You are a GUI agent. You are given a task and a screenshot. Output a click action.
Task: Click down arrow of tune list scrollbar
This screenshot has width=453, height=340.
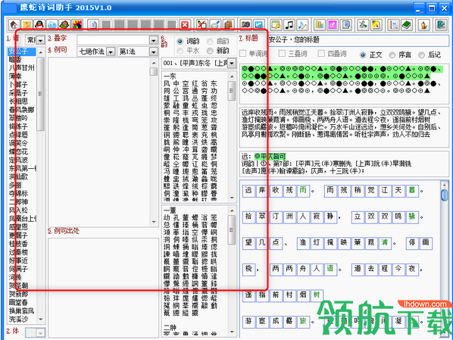(x=41, y=320)
